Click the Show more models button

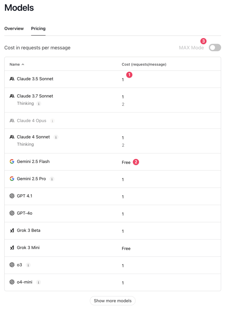(112, 301)
